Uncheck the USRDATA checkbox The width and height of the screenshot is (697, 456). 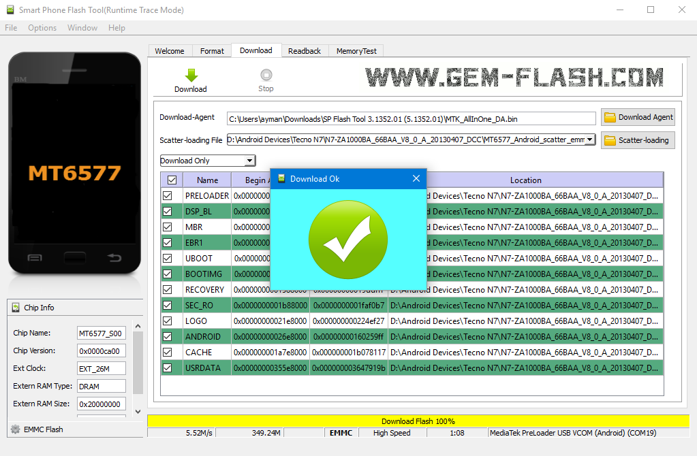click(168, 368)
